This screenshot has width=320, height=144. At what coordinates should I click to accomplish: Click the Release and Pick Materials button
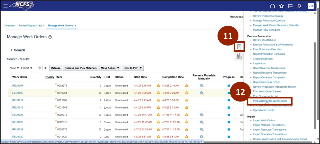[x=80, y=68]
